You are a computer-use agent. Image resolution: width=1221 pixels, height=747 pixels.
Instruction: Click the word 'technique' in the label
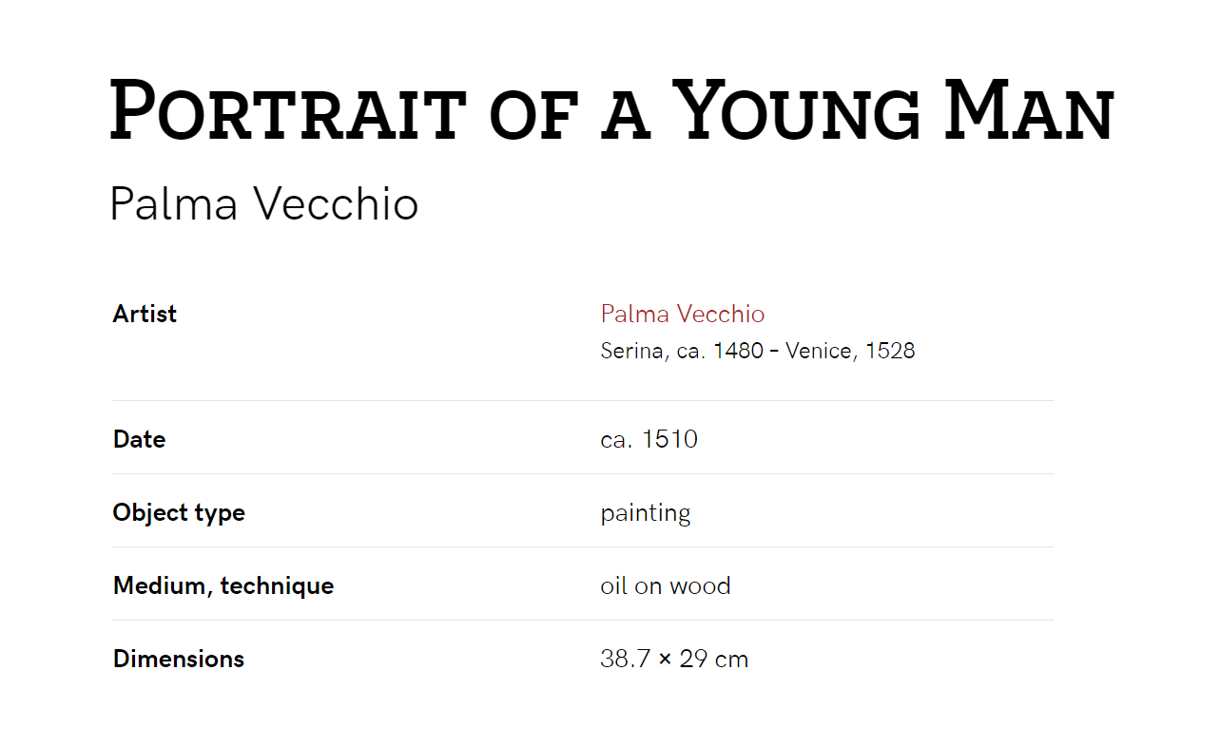coord(277,585)
